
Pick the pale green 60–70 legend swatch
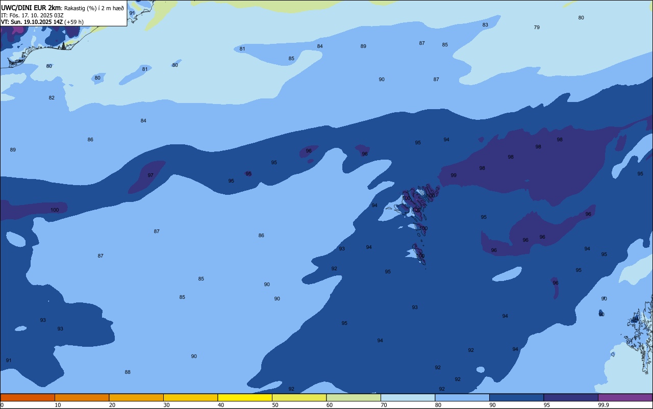(x=354, y=397)
